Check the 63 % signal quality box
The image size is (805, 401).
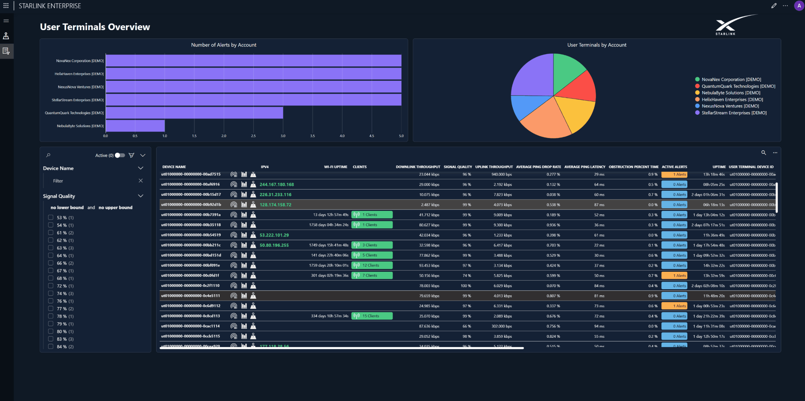pos(51,248)
